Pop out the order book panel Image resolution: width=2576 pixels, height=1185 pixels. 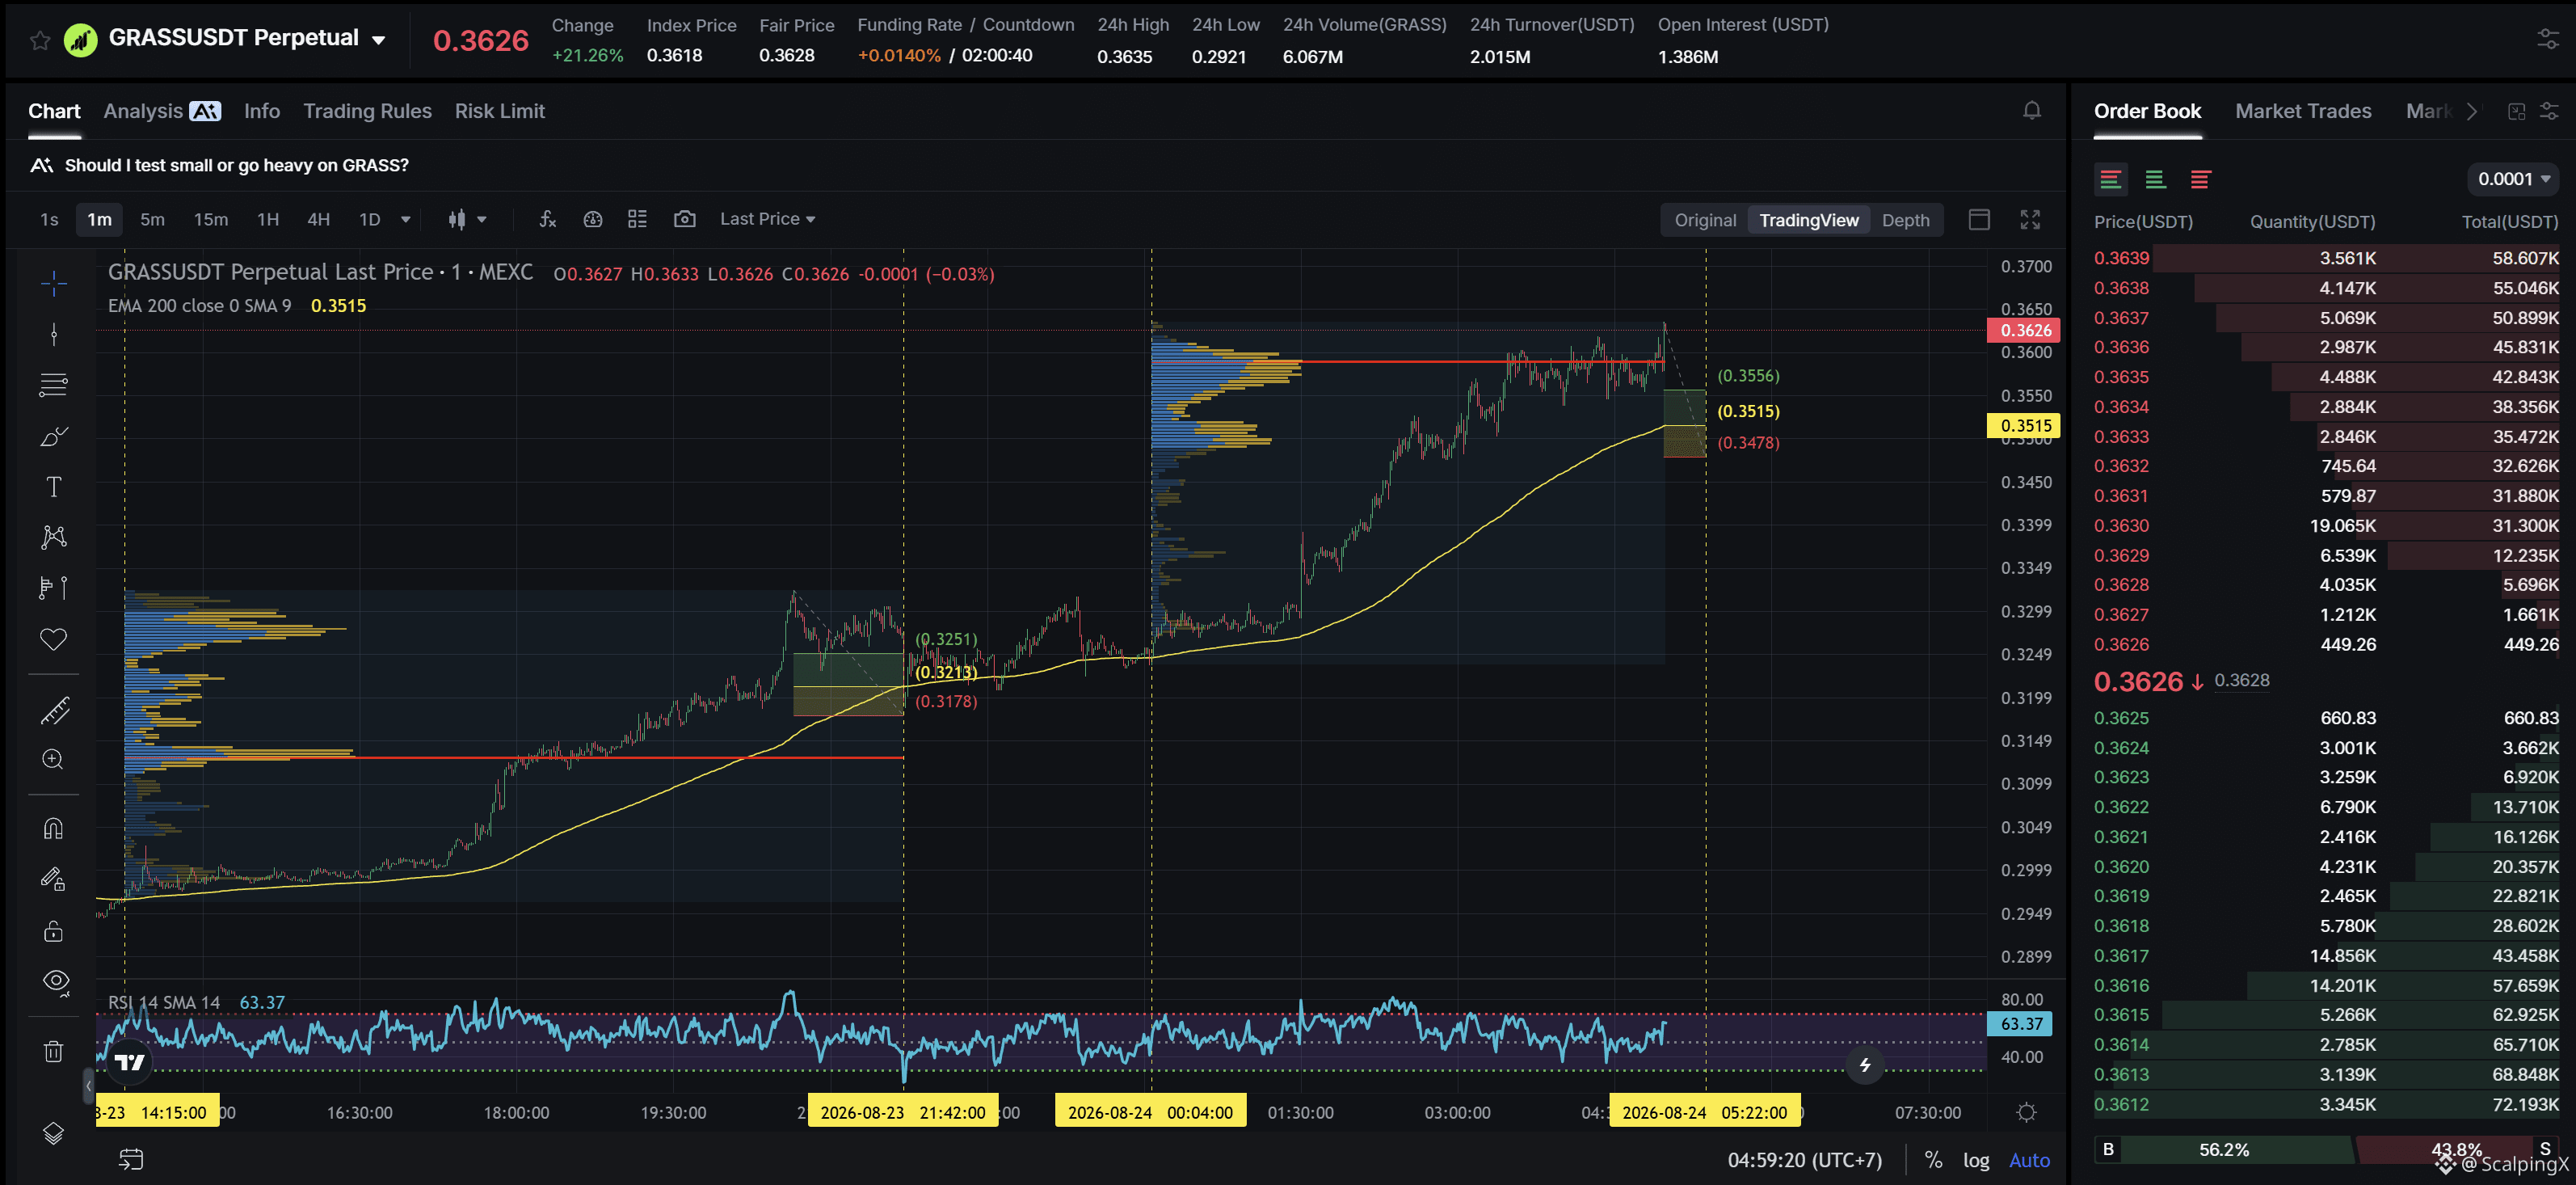(2517, 111)
